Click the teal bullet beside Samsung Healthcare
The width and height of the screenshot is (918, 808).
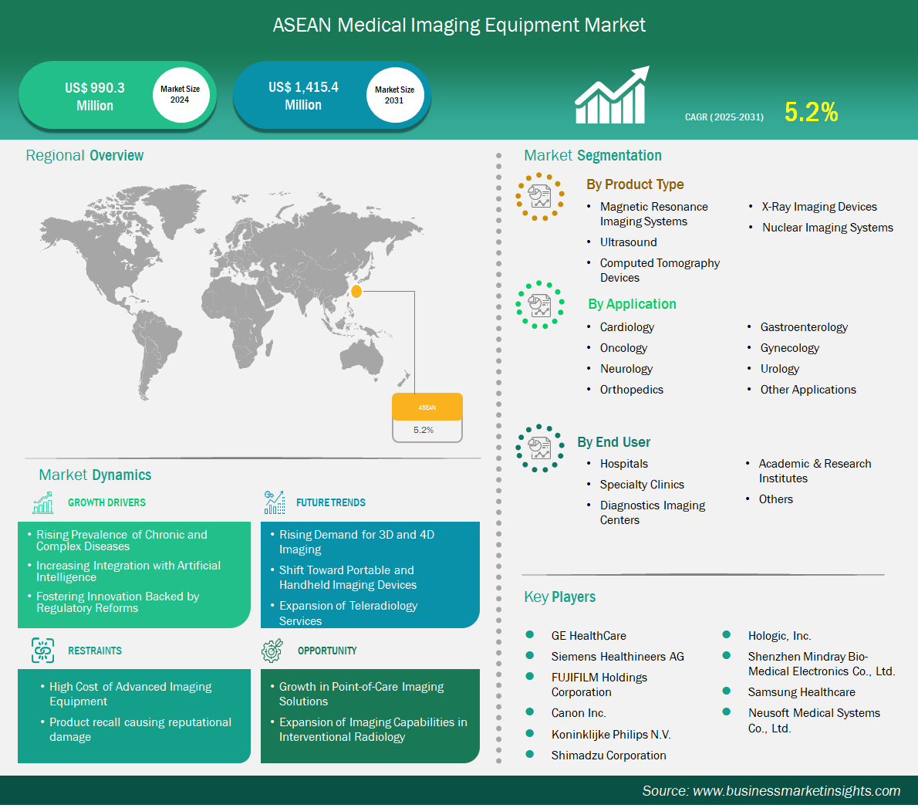[727, 691]
